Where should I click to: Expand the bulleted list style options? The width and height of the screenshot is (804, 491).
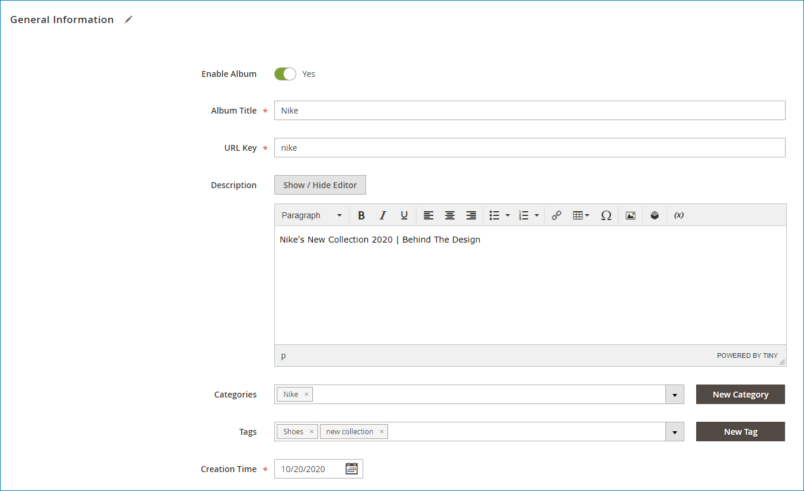pos(507,215)
